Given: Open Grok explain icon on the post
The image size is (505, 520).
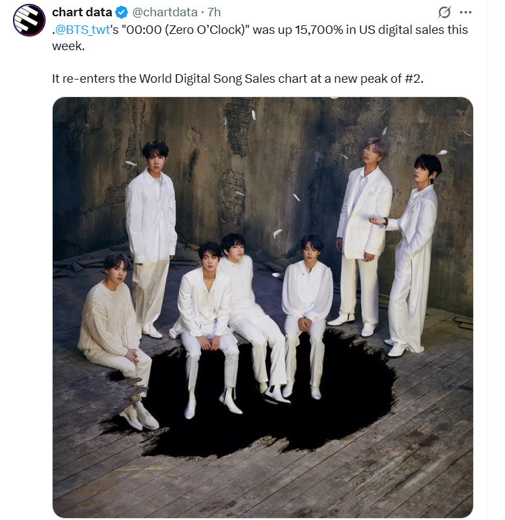Looking at the screenshot, I should [x=444, y=12].
